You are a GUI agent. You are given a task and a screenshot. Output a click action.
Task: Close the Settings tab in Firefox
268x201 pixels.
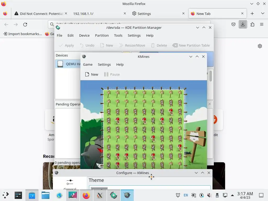coord(183,13)
